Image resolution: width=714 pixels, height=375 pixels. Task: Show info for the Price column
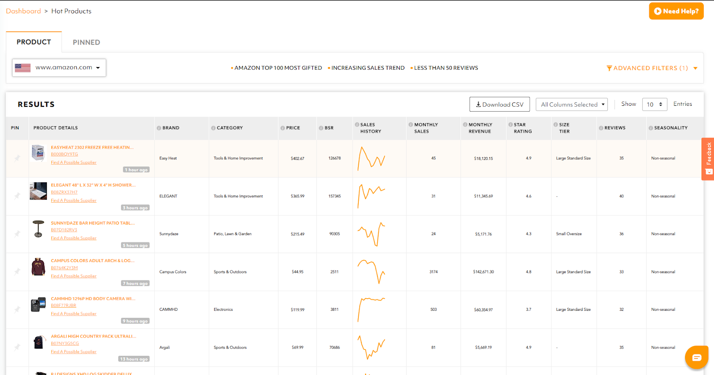click(282, 128)
